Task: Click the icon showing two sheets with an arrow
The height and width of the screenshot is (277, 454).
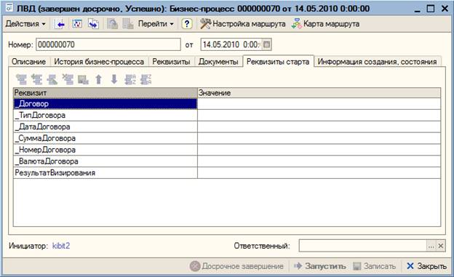Action: [94, 24]
